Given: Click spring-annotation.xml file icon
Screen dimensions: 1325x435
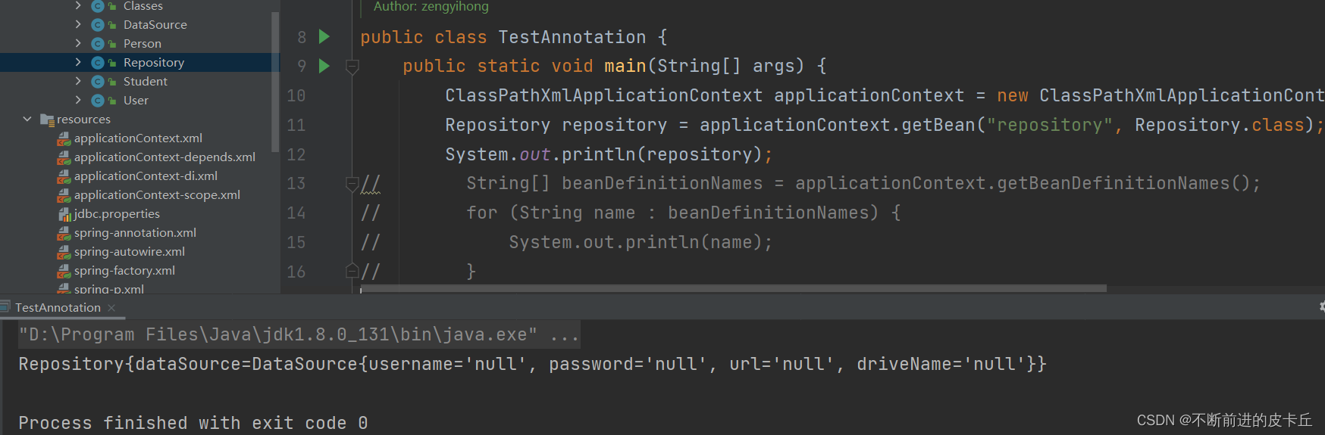Looking at the screenshot, I should pyautogui.click(x=64, y=233).
